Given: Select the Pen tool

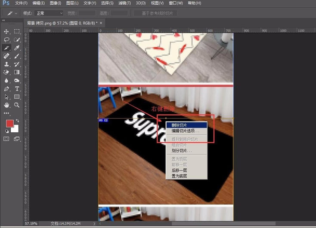Looking at the screenshot, I should [6, 88].
